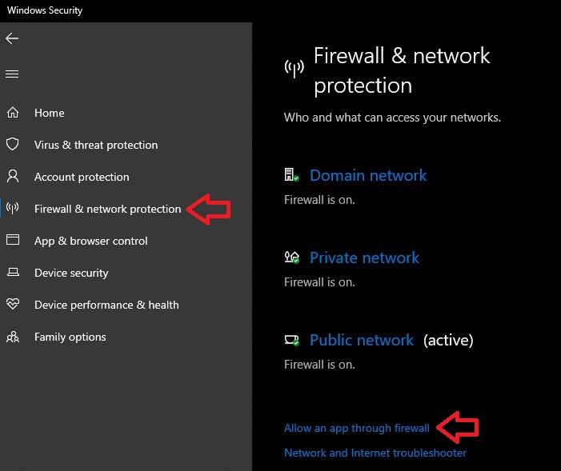The height and width of the screenshot is (471, 561).
Task: Click the Device security laptop icon
Action: 13,273
